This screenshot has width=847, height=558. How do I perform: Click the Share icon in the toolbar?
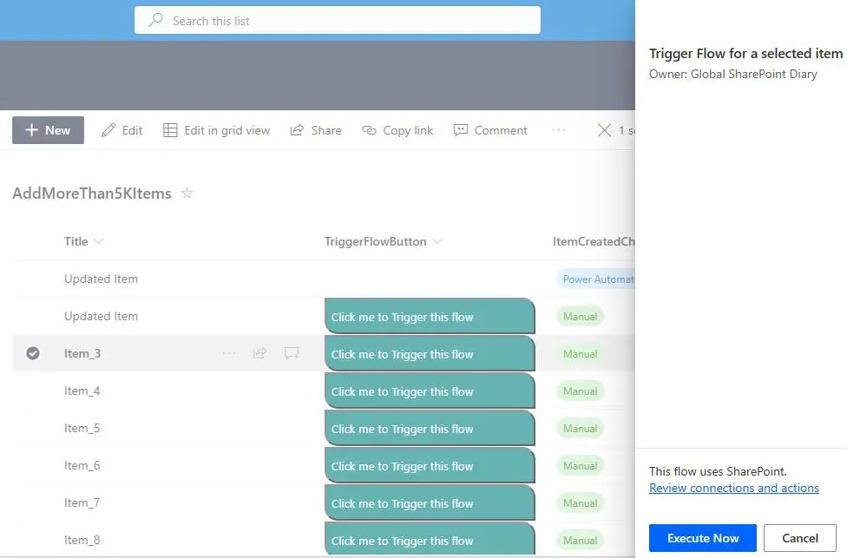point(296,129)
